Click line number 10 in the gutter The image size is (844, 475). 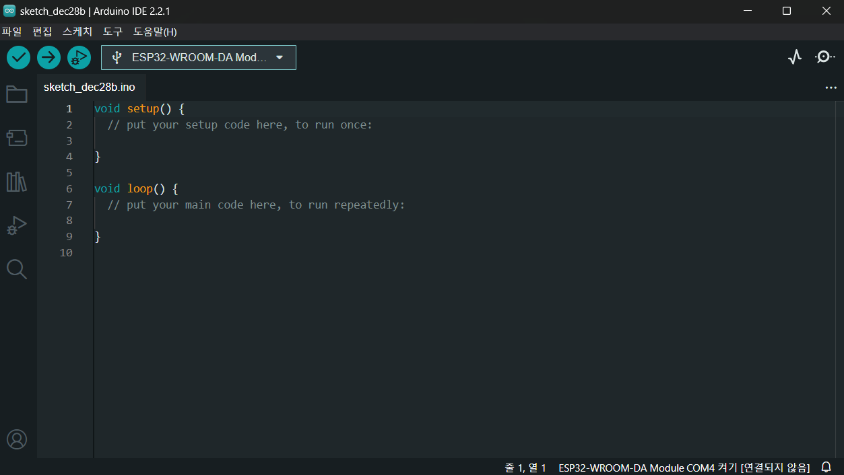pos(66,253)
